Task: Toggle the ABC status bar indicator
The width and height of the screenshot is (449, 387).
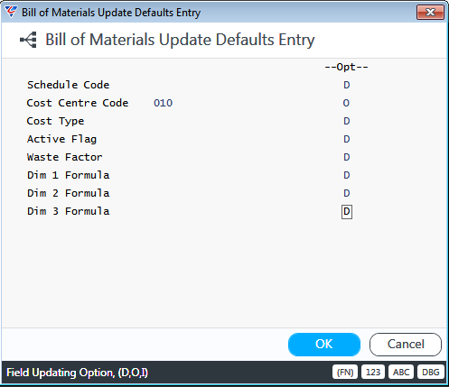Action: coord(401,373)
